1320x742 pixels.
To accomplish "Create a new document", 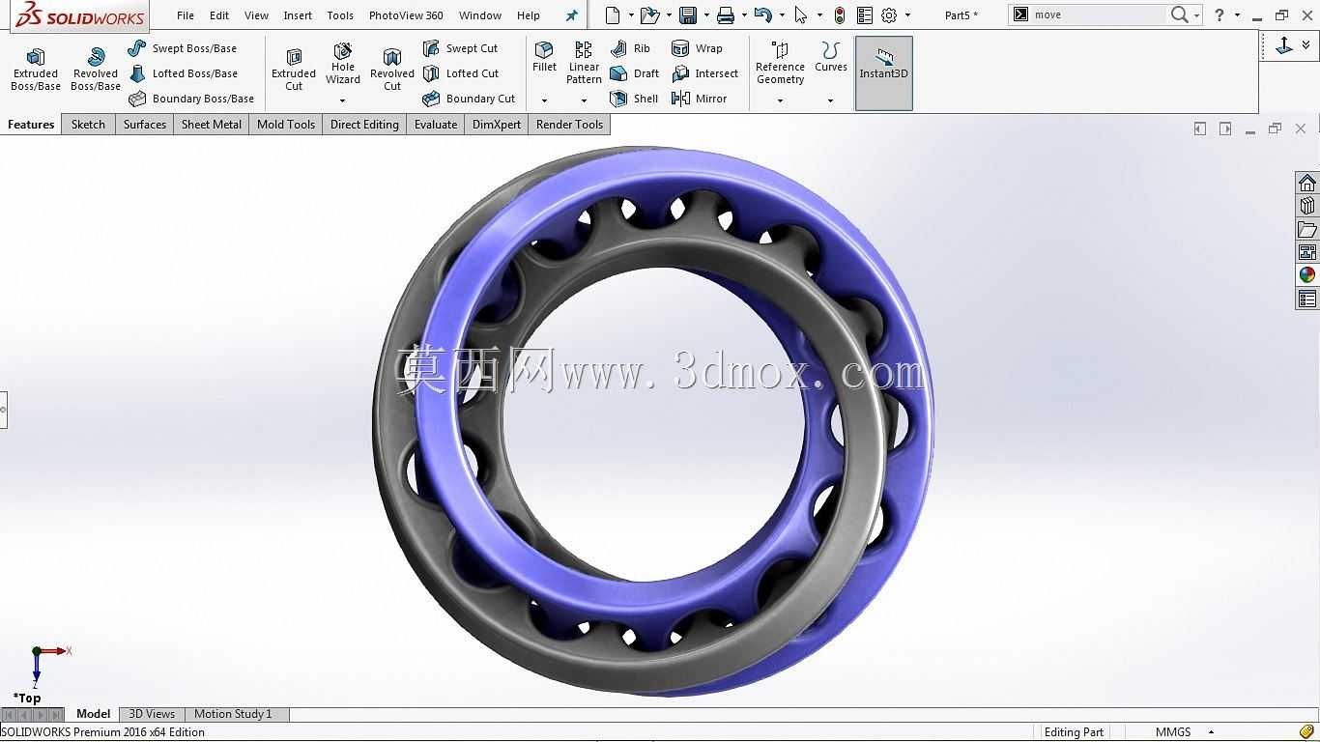I will (613, 15).
